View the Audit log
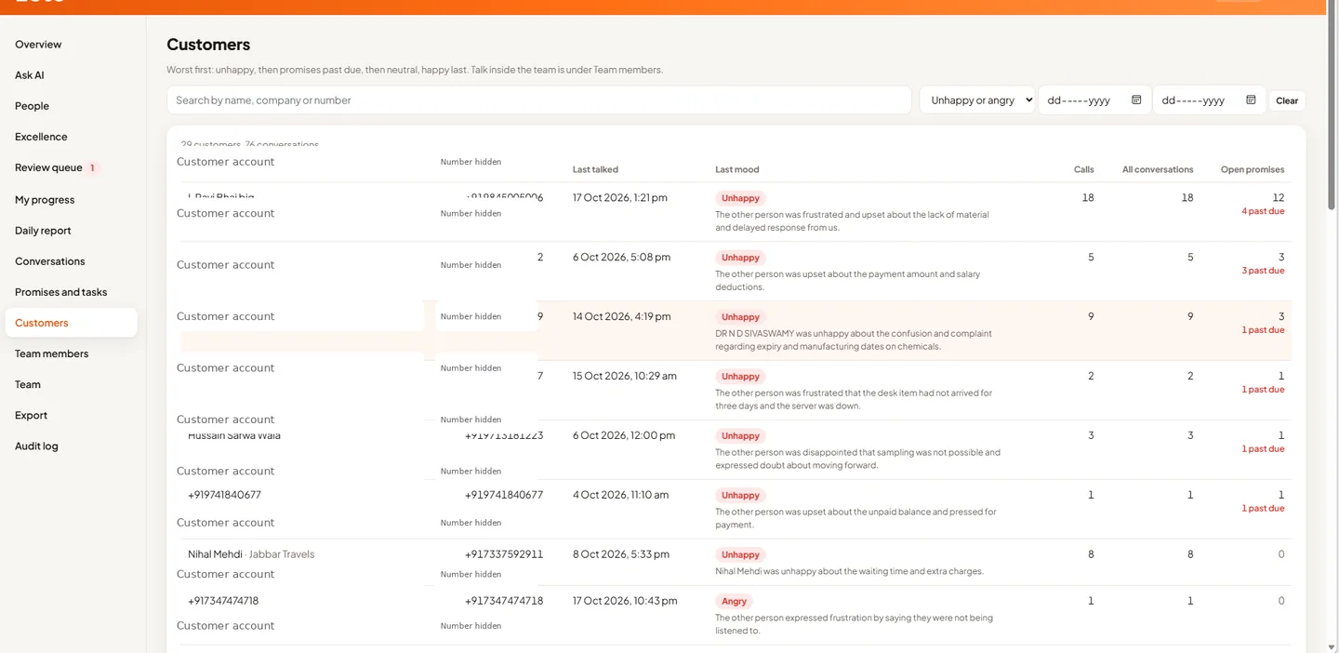This screenshot has width=1339, height=653. 36,446
